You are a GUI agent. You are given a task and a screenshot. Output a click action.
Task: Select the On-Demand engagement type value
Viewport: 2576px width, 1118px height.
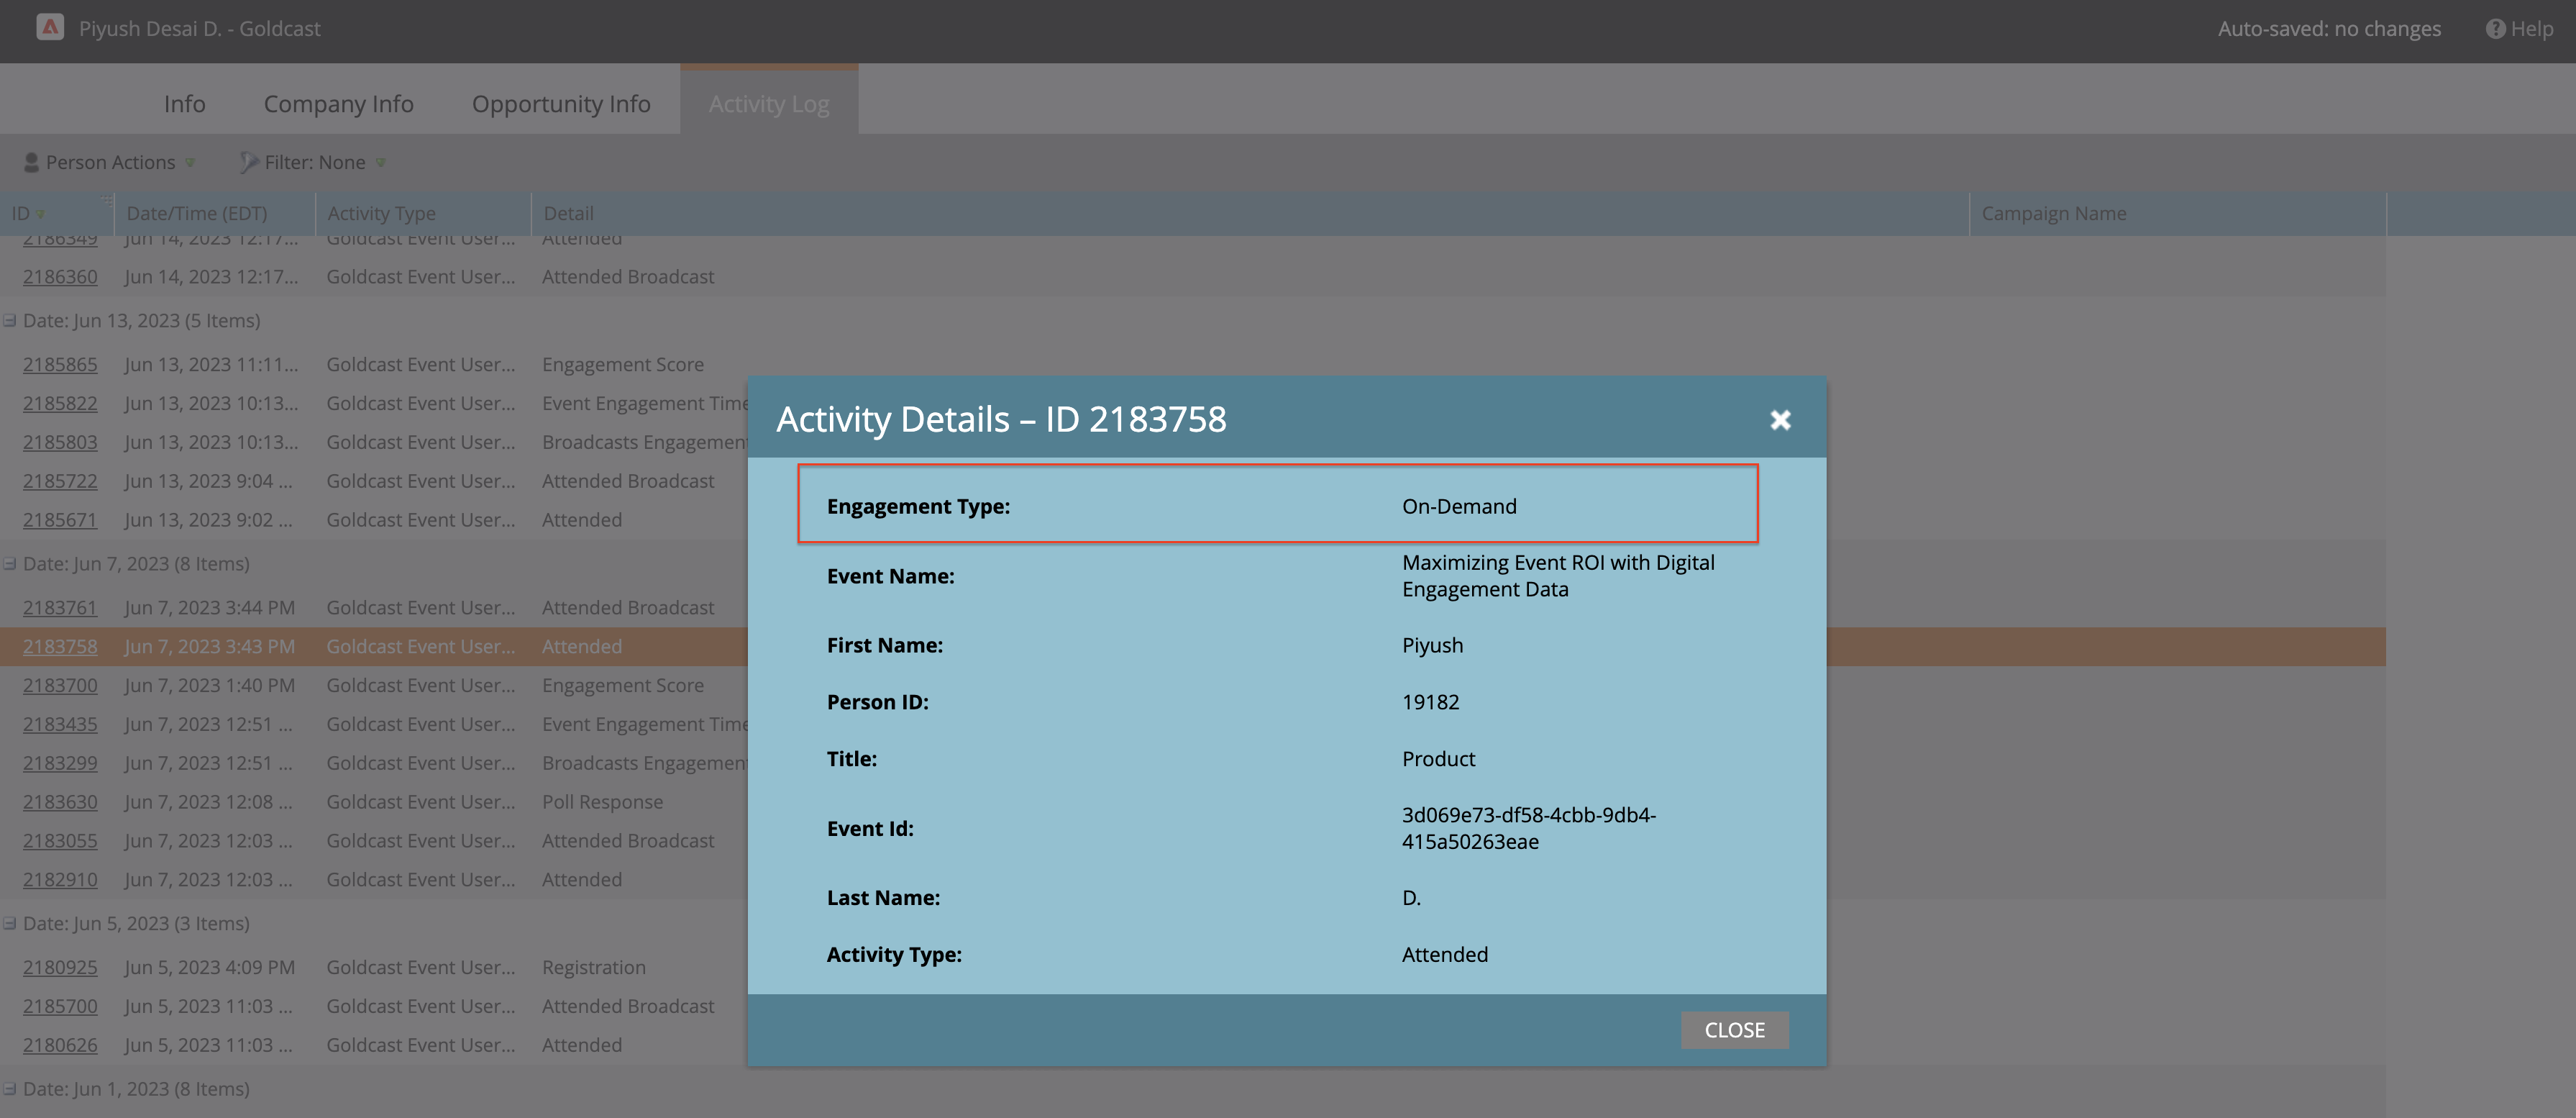[x=1459, y=507]
